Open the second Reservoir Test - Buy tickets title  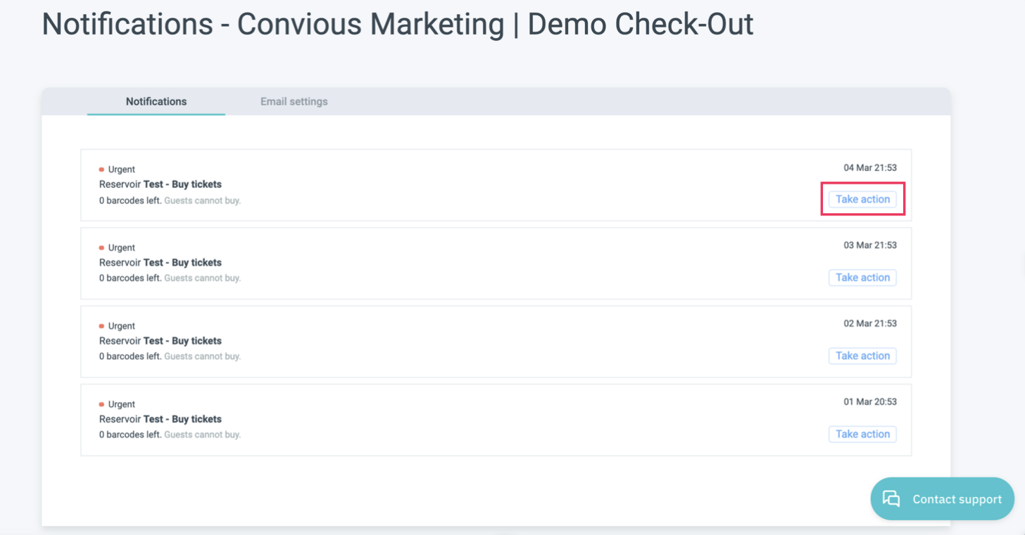point(161,263)
